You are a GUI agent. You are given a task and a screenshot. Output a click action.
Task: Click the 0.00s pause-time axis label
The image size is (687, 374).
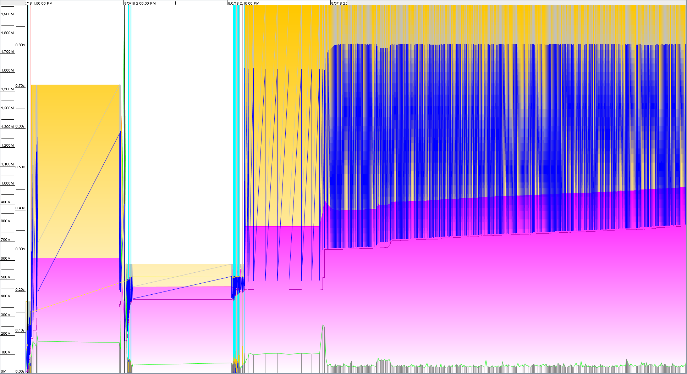pos(20,371)
